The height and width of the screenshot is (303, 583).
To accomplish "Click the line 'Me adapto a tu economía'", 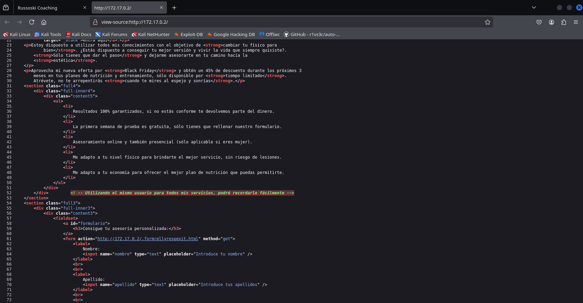I will (178, 173).
